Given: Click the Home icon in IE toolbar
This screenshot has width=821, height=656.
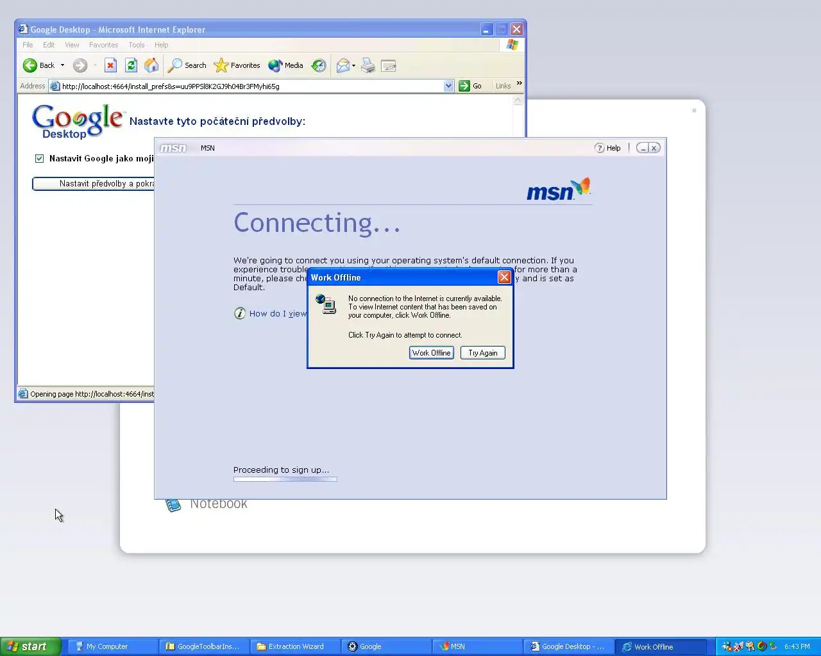Looking at the screenshot, I should click(x=151, y=65).
